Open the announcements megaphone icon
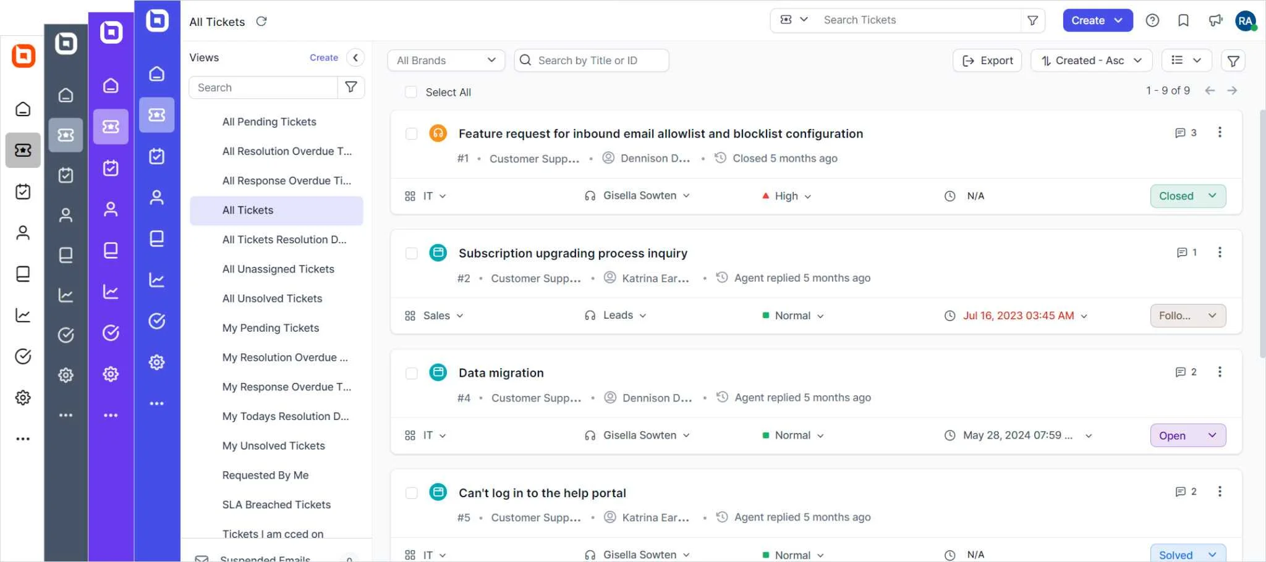 click(x=1215, y=20)
